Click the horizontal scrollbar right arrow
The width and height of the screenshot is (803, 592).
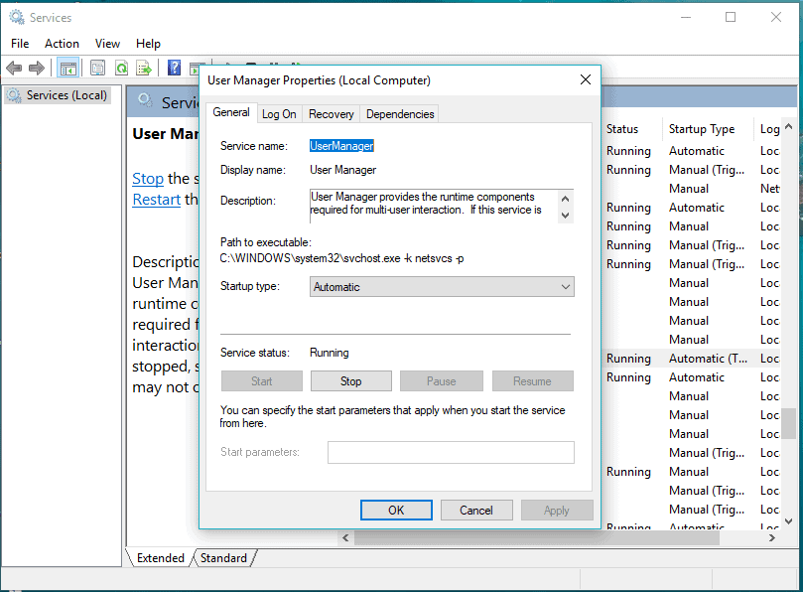772,537
